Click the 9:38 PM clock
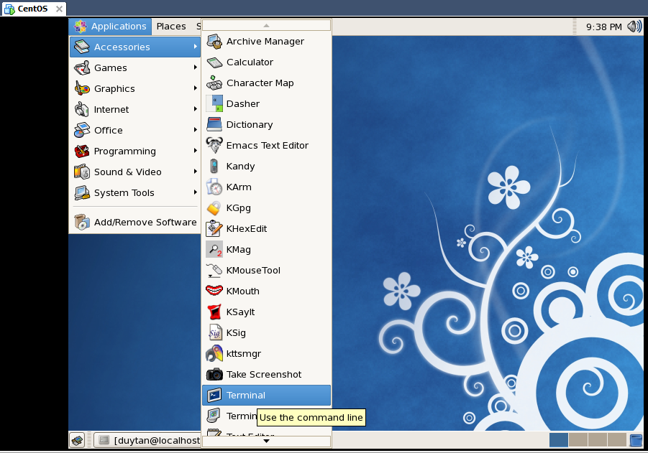The width and height of the screenshot is (648, 453). coord(604,27)
